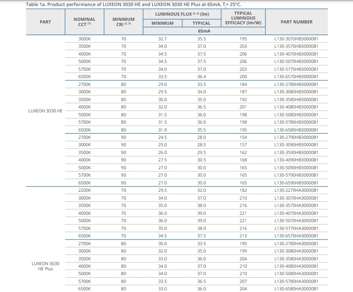This screenshot has height=292, width=353.
Task: Click part number L130-2790HB30000B1
Action: [x=296, y=137]
